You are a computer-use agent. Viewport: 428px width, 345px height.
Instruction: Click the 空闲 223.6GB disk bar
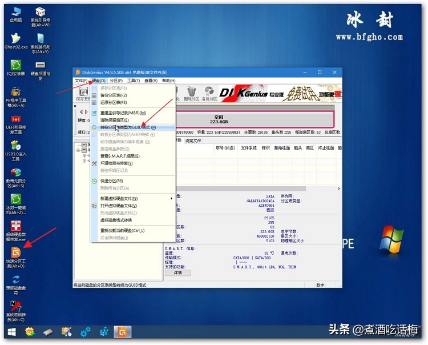pos(255,119)
